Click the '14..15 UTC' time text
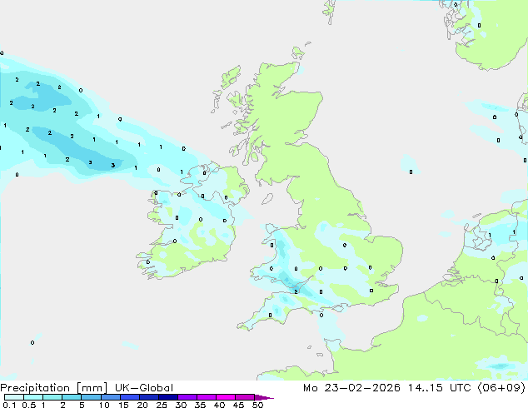This screenshot has width=528, height=408. [x=439, y=388]
